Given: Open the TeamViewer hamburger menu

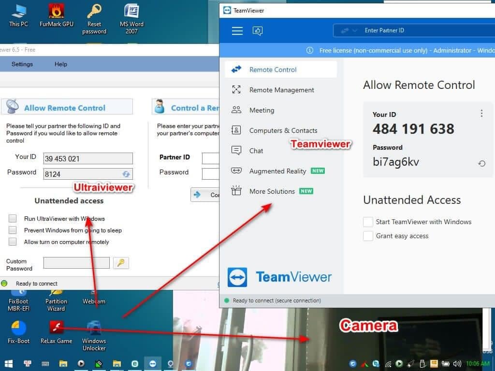Looking at the screenshot, I should pyautogui.click(x=237, y=30).
